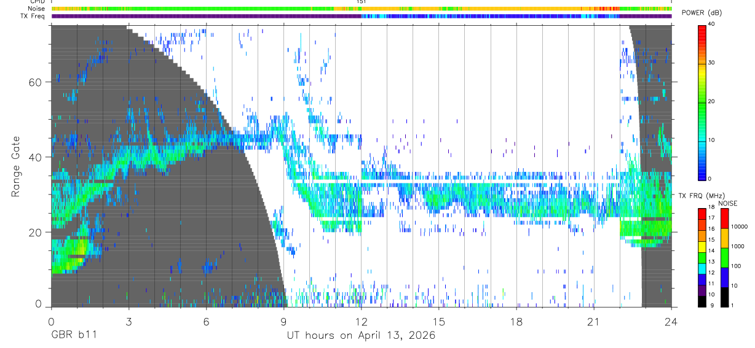Viewport: 755px width, 348px height.
Task: Click the "UT hours on April 13, 2026" label
Action: [x=361, y=336]
